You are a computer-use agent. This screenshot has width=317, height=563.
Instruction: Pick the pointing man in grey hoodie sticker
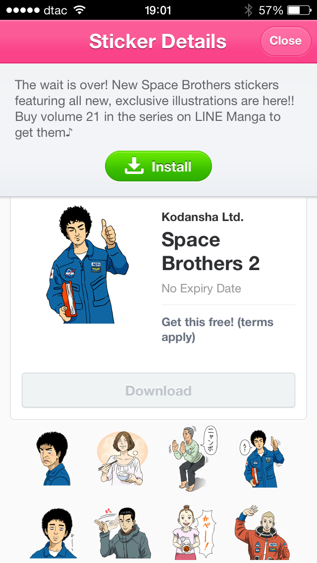122,532
